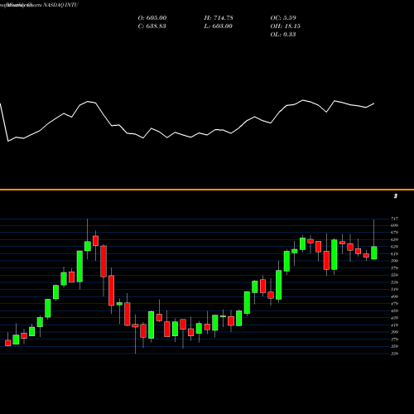Click the 519 price axis label
This screenshot has width=414, height=414.
coord(394,290)
